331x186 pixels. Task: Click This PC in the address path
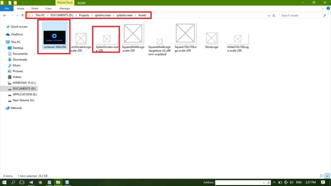pyautogui.click(x=40, y=15)
